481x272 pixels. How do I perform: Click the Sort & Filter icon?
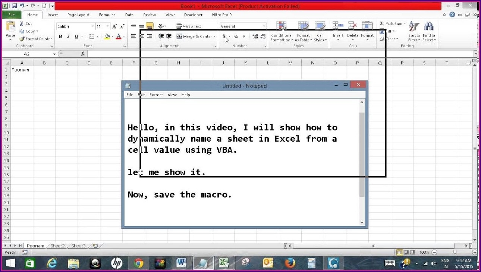[x=414, y=28]
